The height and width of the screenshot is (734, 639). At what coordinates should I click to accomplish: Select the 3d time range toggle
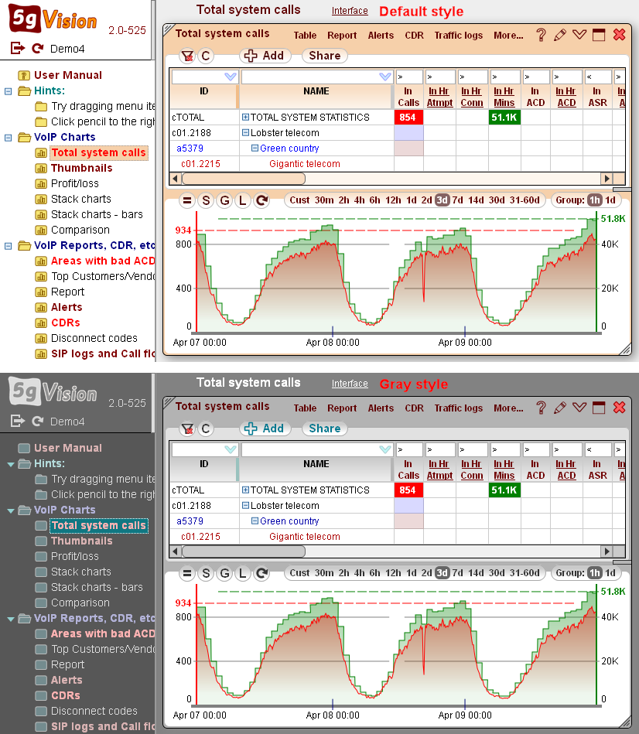tap(442, 200)
